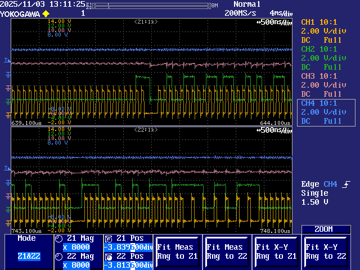The image size is (360, 270).
Task: Click the Z1 Pos knob icon
Action: (x=109, y=238)
